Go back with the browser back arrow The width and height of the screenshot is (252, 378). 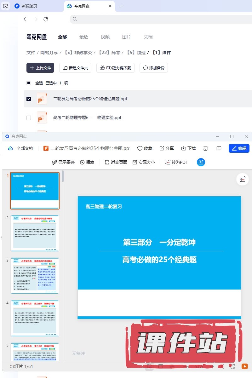point(26,19)
